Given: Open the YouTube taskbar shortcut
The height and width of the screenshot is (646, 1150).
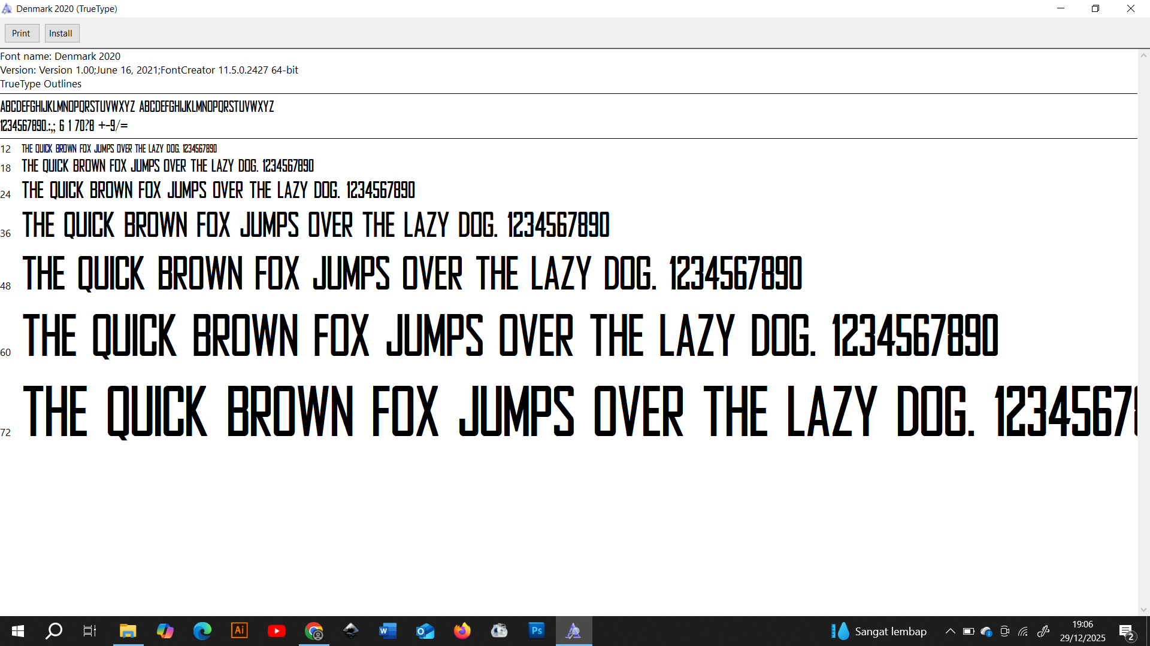Looking at the screenshot, I should coord(276,631).
